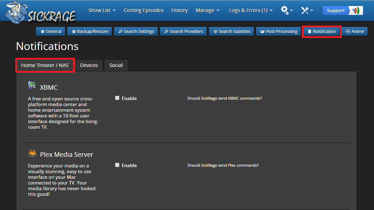Viewport: 374px width, 210px height.
Task: Open Search Providers page
Action: [x=183, y=32]
